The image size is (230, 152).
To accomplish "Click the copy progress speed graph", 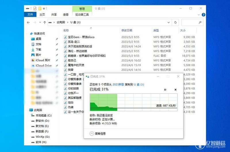I will tap(133, 102).
